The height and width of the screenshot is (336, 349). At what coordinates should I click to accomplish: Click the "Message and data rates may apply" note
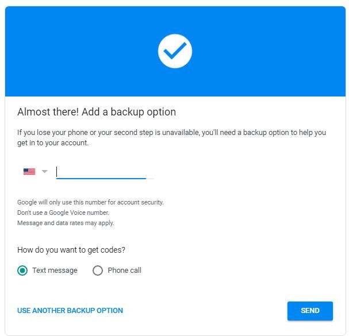point(66,223)
